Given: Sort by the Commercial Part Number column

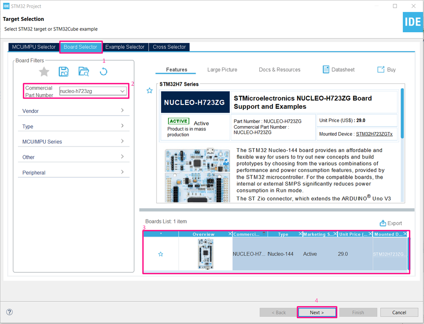Looking at the screenshot, I should 250,234.
